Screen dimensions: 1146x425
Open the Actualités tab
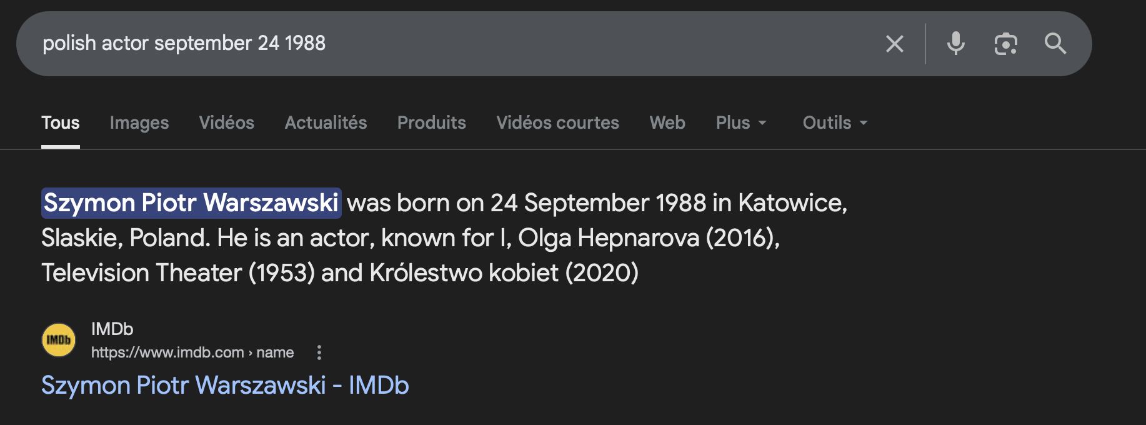click(326, 122)
